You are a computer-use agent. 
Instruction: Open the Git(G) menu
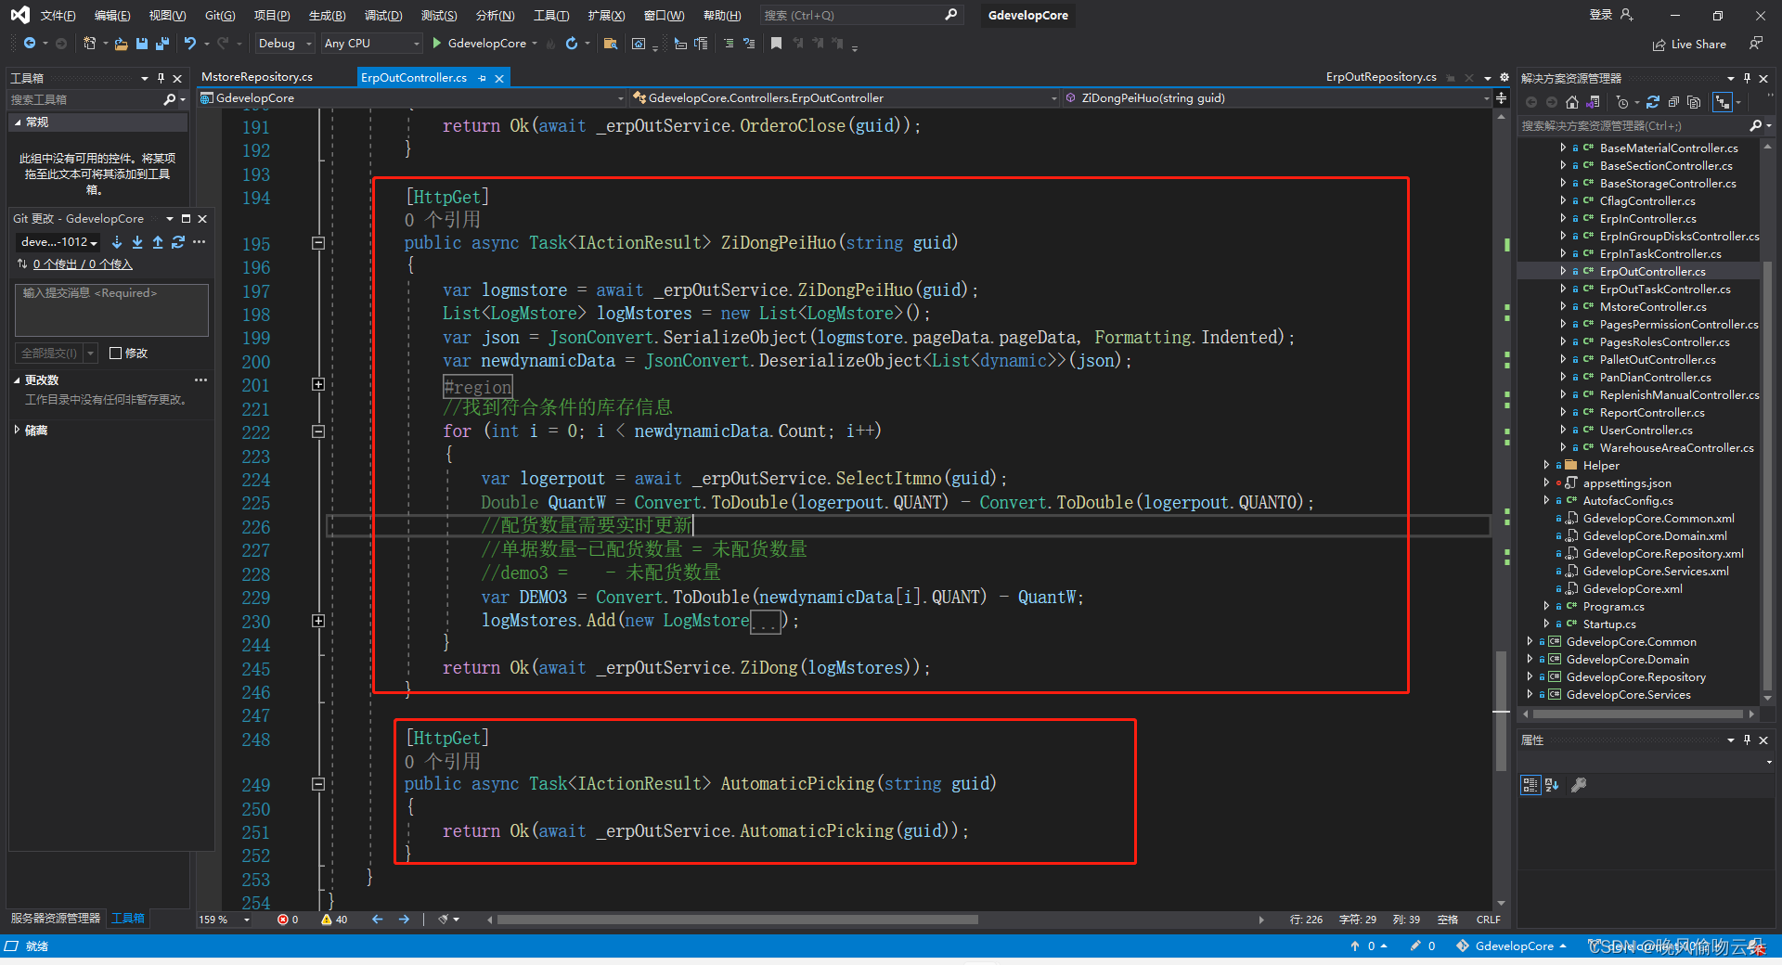pos(220,15)
